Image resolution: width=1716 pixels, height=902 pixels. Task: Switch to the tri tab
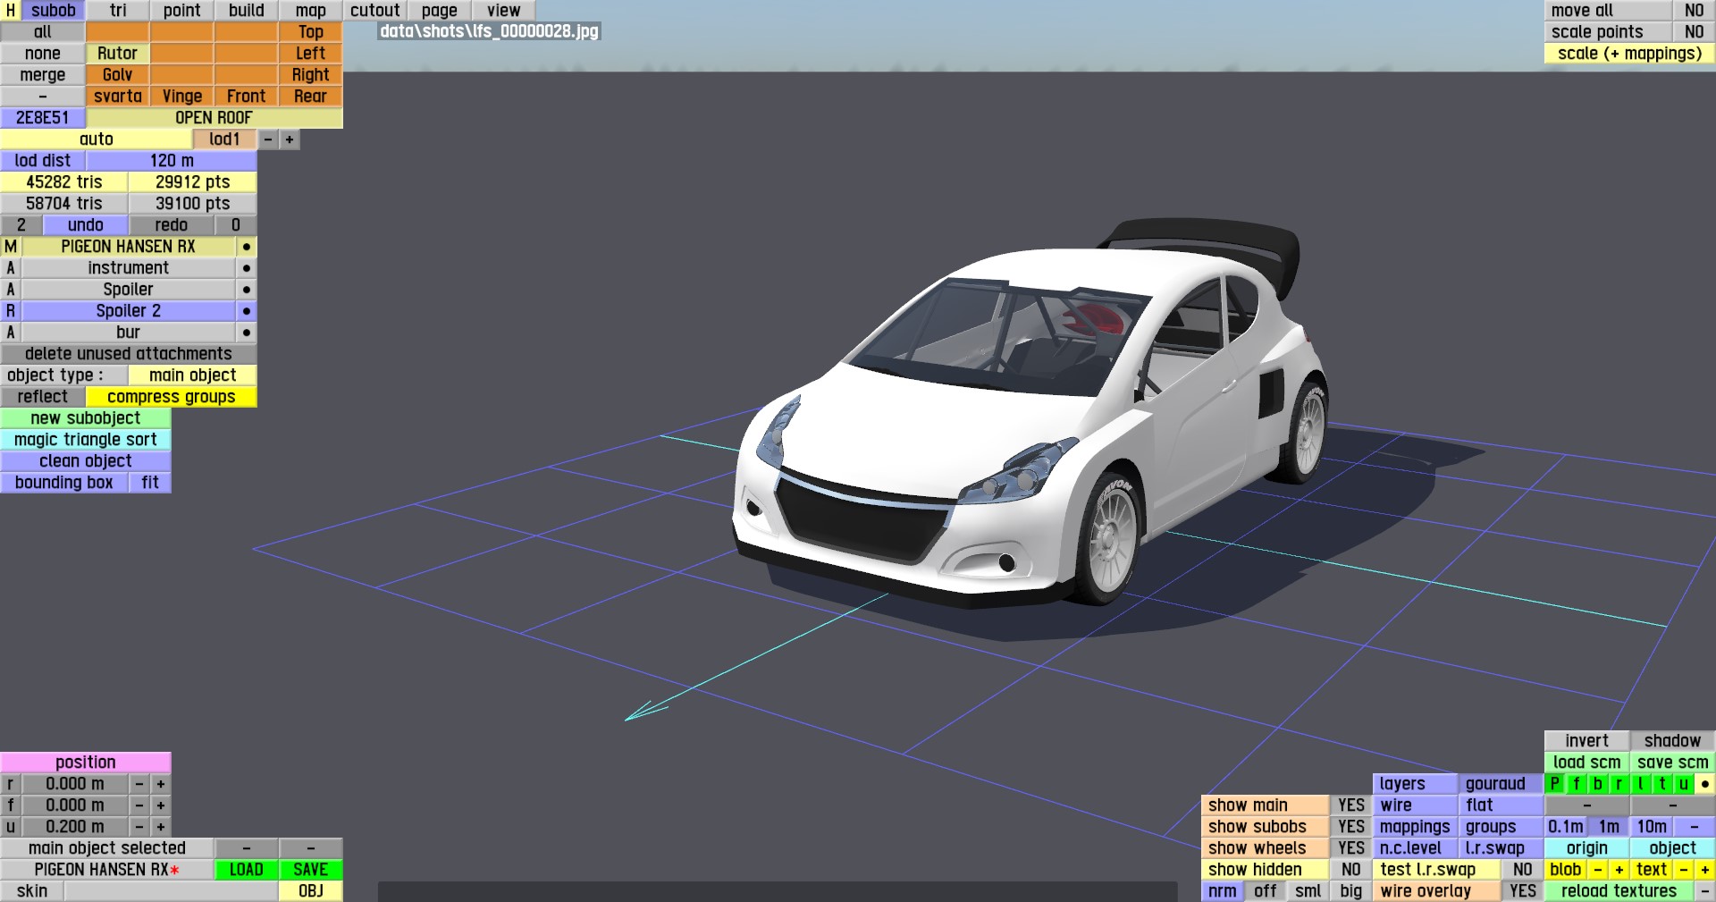pos(118,11)
